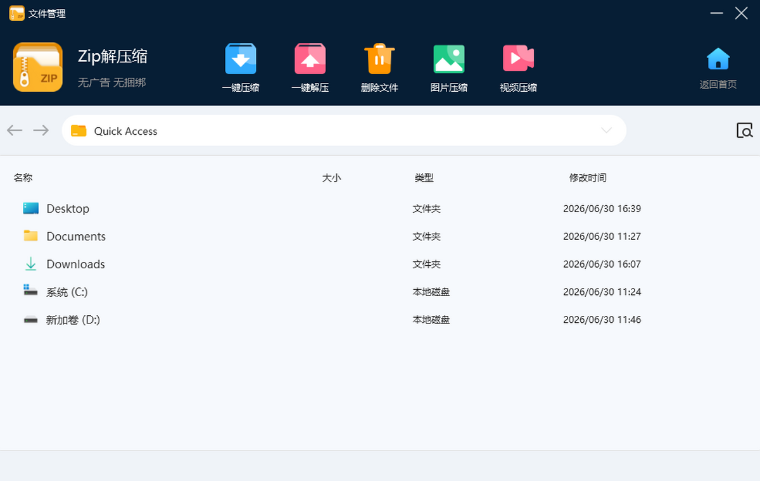This screenshot has width=760, height=481.
Task: Expand the Quick Access path dropdown arrow
Action: click(x=606, y=130)
